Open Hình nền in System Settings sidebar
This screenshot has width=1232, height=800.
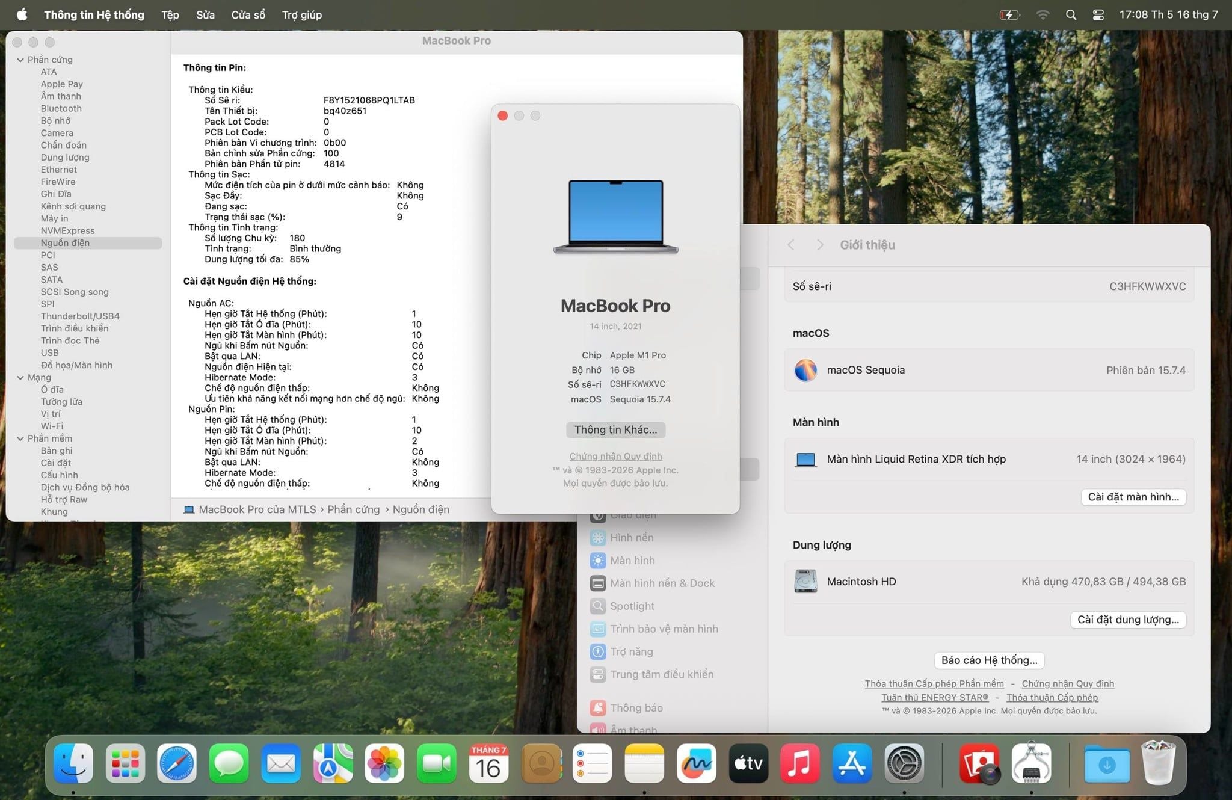622,538
